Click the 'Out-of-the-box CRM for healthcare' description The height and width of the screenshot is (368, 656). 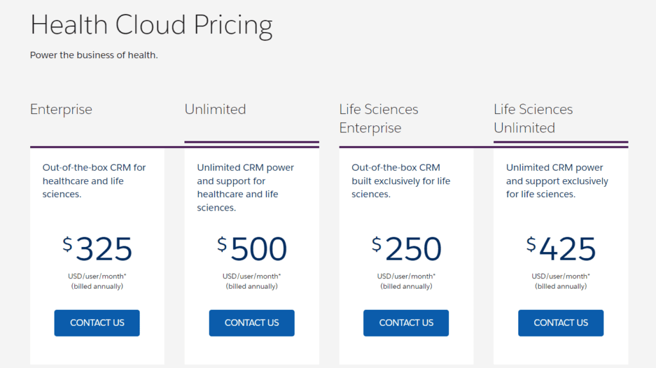point(94,180)
